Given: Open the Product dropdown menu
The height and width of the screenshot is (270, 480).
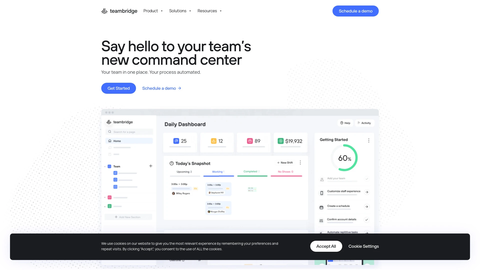Looking at the screenshot, I should click(153, 11).
